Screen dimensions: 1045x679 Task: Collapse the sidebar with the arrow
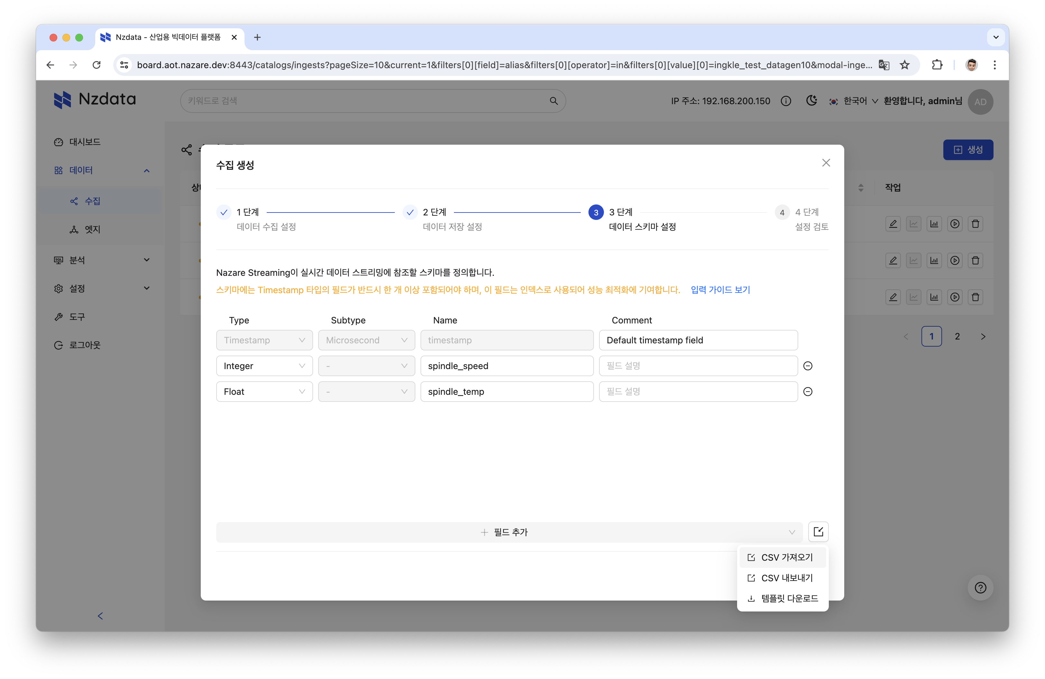click(100, 616)
